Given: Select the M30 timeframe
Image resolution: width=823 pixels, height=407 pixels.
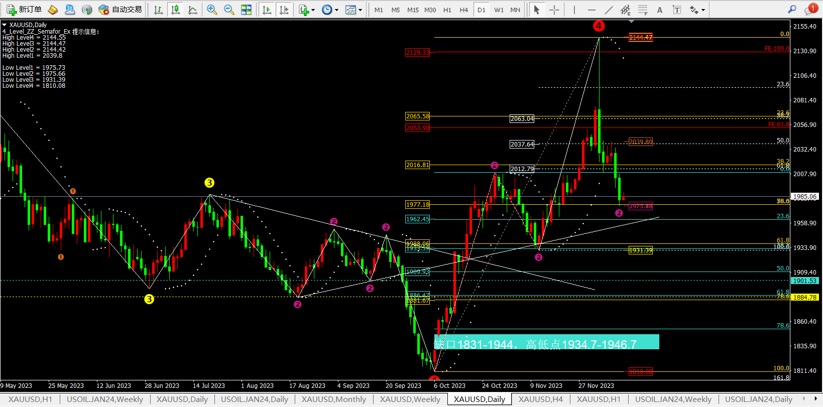Looking at the screenshot, I should (x=430, y=10).
